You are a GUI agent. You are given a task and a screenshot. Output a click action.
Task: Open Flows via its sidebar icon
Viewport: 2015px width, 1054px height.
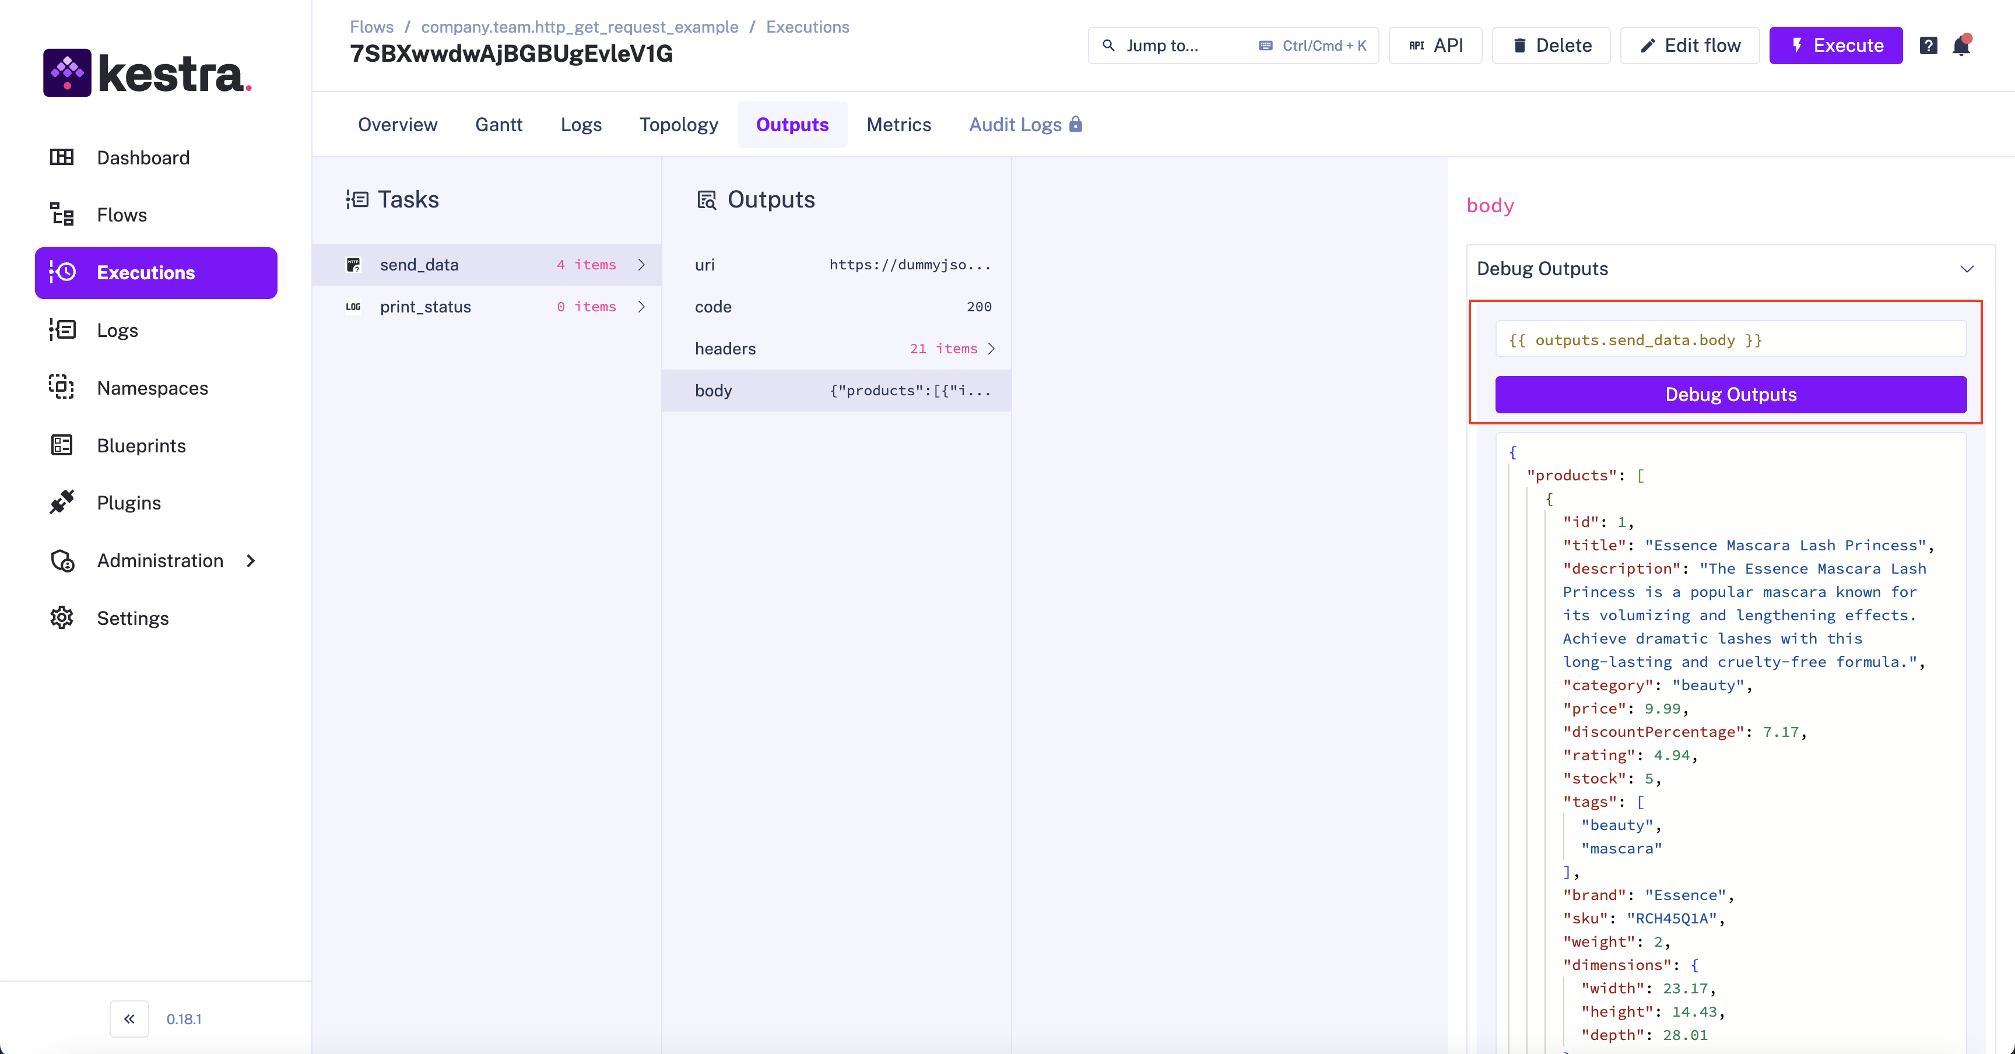pos(62,215)
